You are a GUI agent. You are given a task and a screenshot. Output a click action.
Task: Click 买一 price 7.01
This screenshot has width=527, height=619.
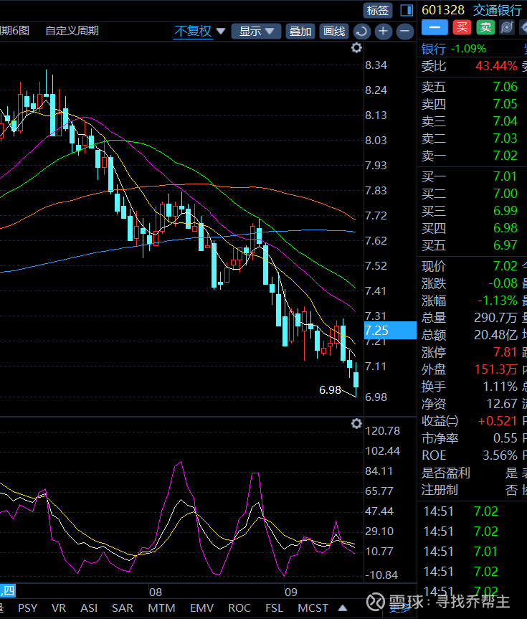pos(505,176)
